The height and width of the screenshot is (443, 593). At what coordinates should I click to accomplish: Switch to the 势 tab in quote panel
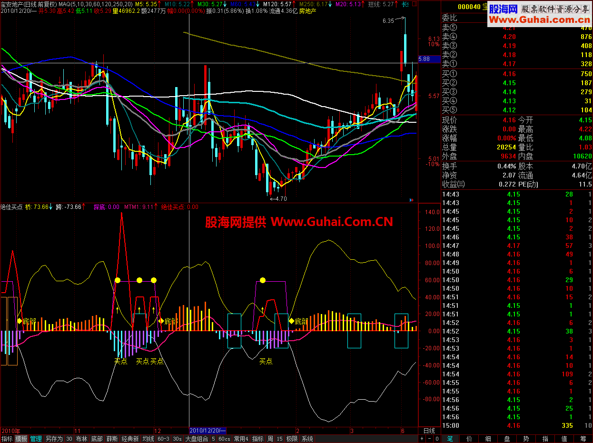click(x=526, y=438)
